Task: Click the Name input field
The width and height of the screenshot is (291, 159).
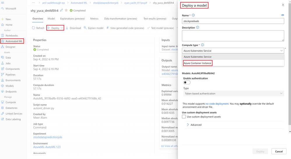Action: point(233,21)
